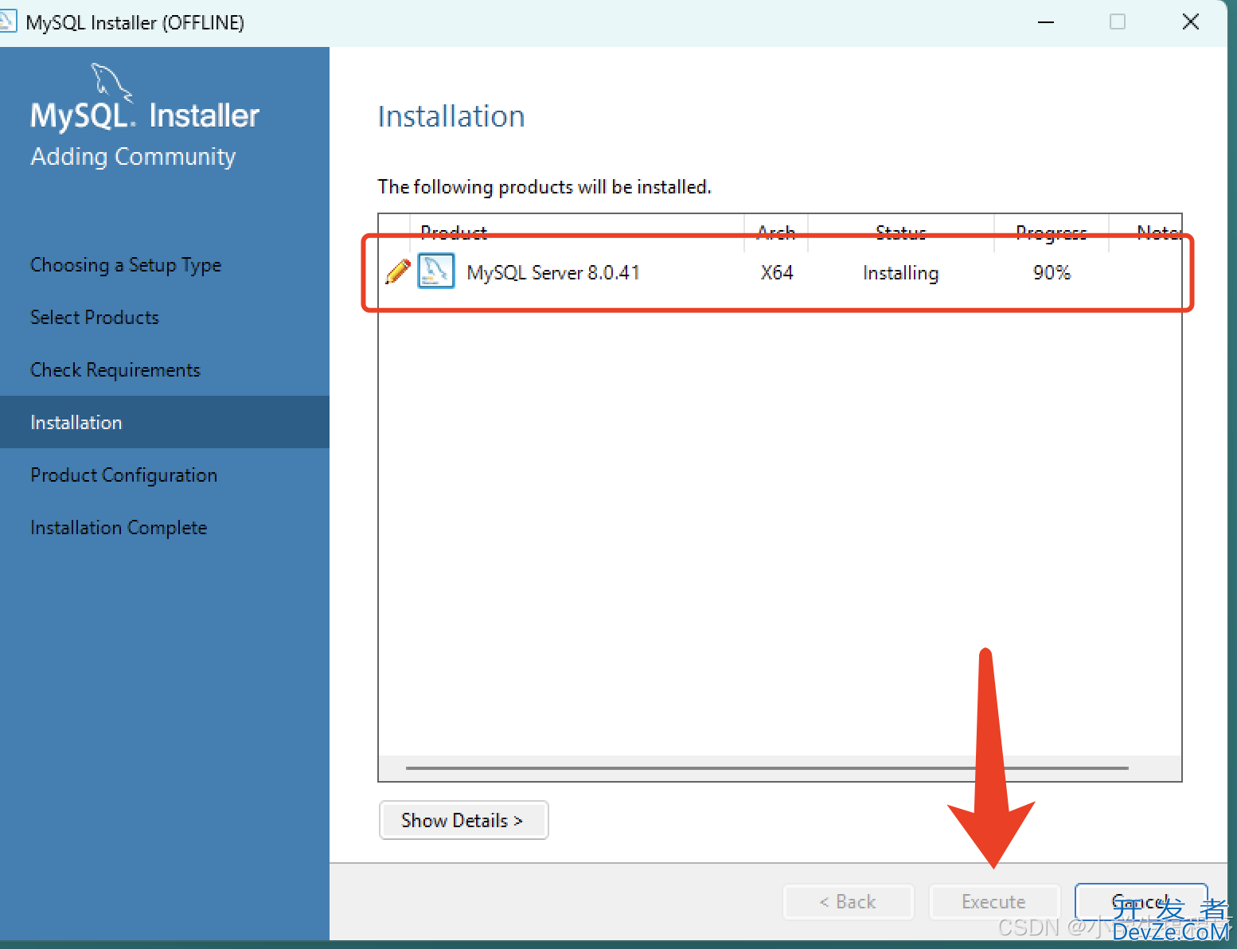
Task: Click the Cancel button
Action: [1141, 902]
